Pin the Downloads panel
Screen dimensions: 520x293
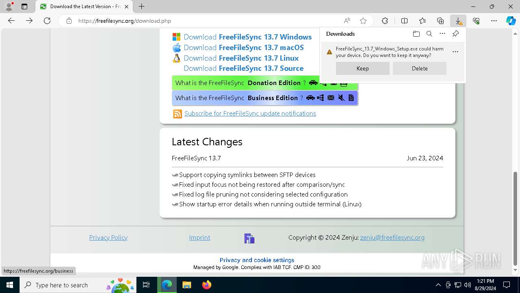click(455, 34)
